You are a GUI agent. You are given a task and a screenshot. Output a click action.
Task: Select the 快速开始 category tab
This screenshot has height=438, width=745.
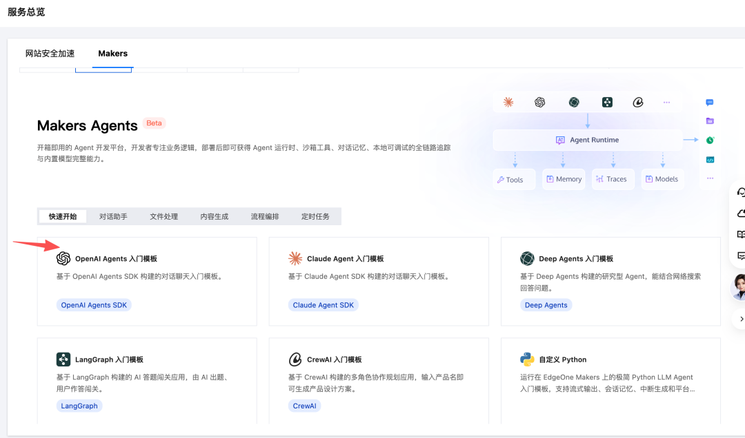[63, 216]
